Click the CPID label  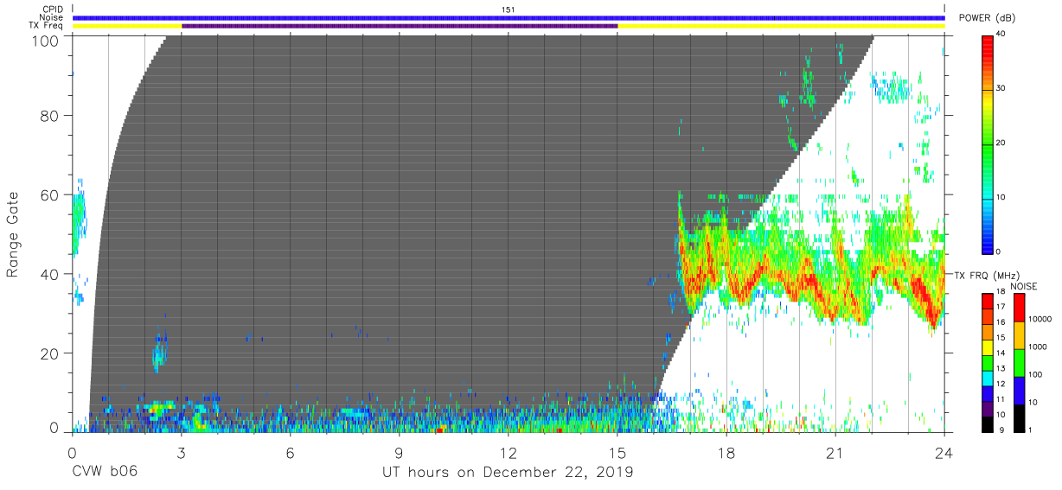point(51,9)
